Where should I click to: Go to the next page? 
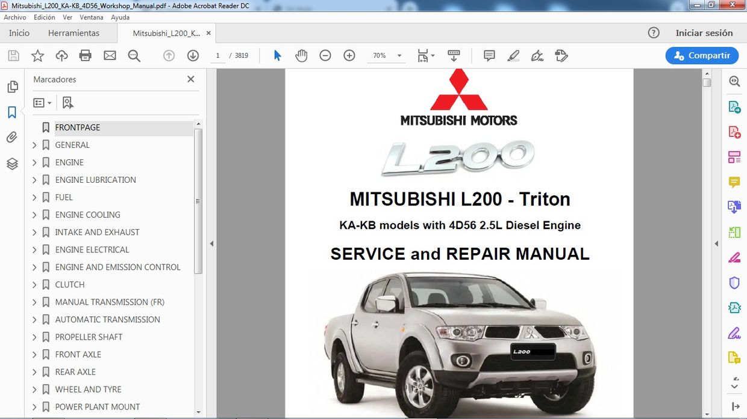(193, 56)
